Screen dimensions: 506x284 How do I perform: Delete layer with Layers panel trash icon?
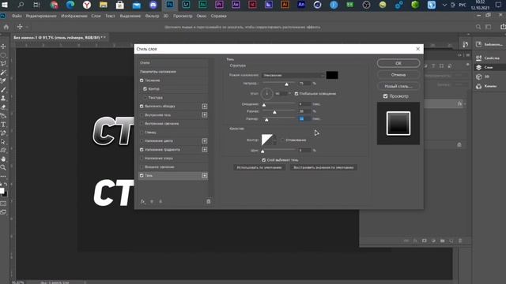click(460, 241)
